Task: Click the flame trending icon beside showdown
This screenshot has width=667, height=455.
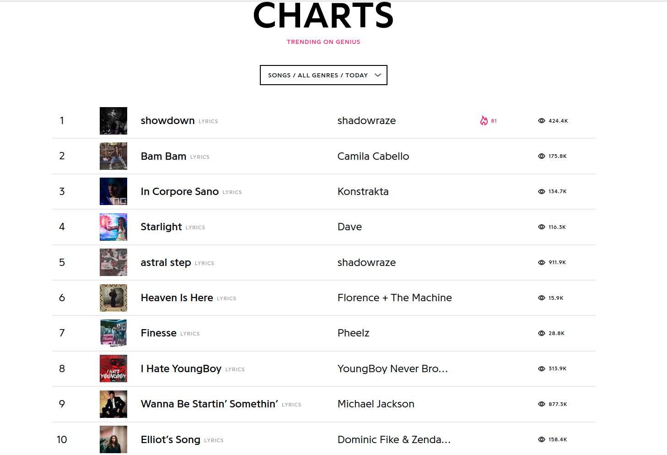Action: click(484, 121)
